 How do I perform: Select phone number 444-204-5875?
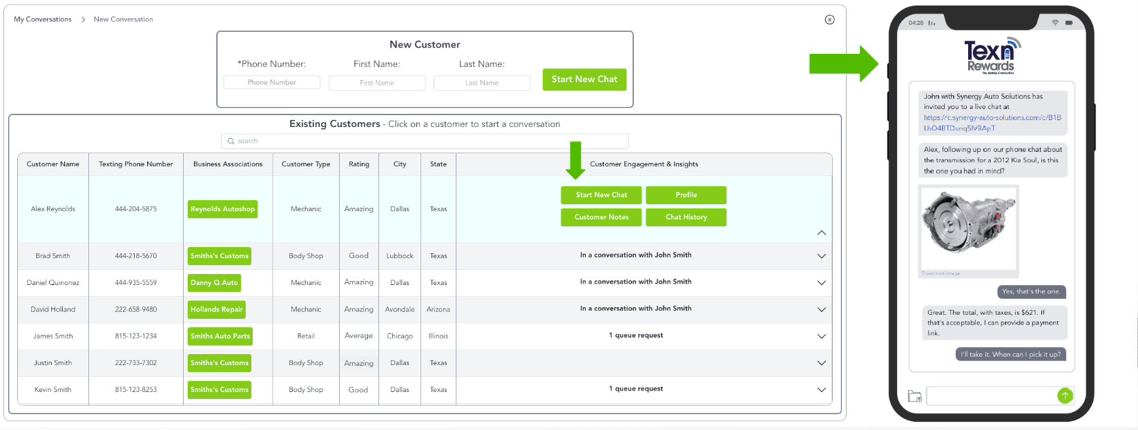pos(136,209)
